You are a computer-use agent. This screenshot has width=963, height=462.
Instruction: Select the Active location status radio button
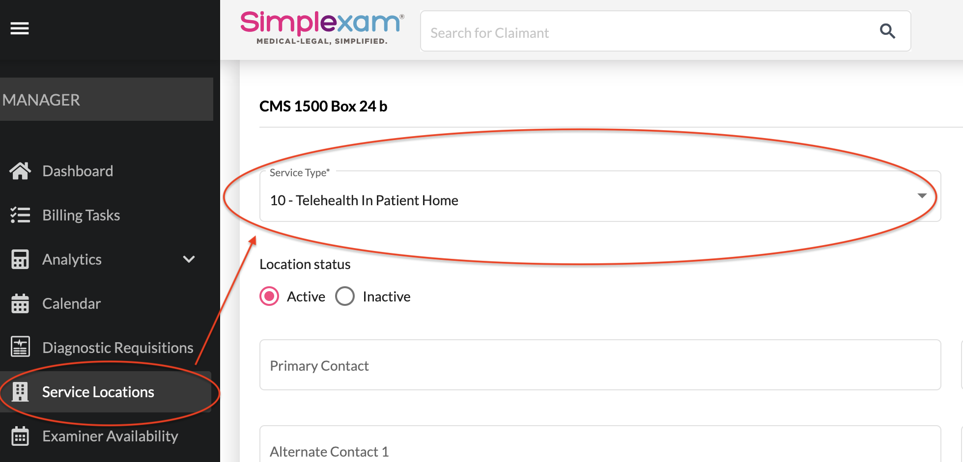[269, 296]
